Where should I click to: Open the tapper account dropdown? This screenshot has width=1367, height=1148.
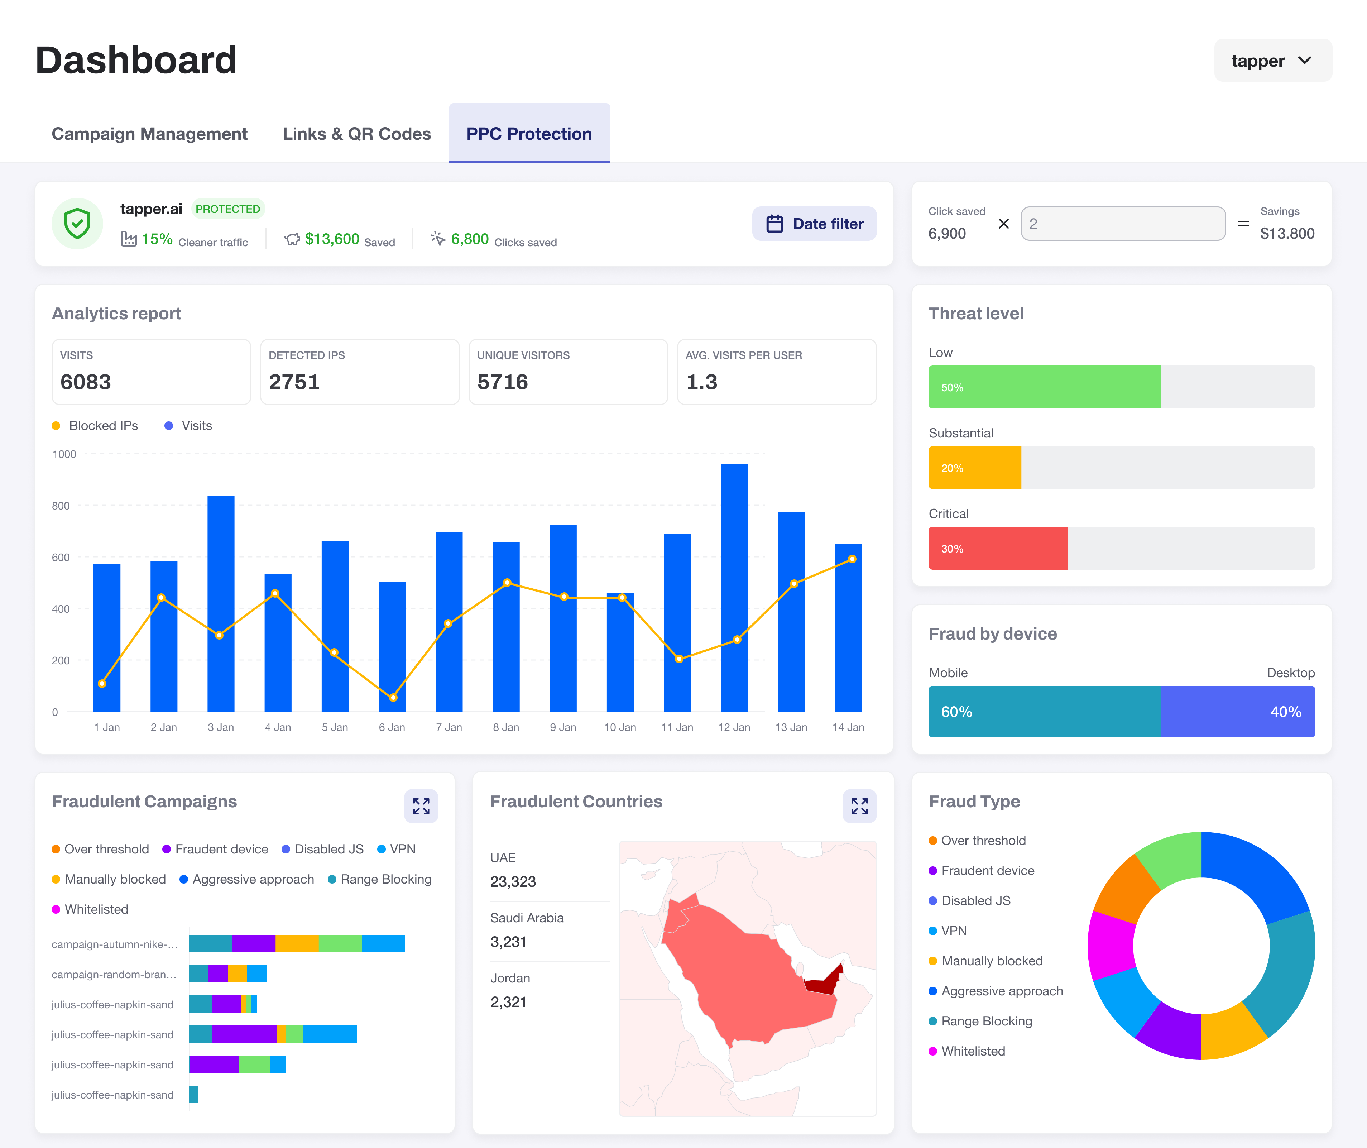[x=1272, y=61]
